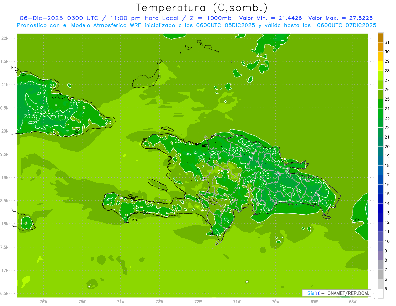The width and height of the screenshot is (396, 306).
Task: Click the 71W longitude axis label
Action: tap(237, 301)
